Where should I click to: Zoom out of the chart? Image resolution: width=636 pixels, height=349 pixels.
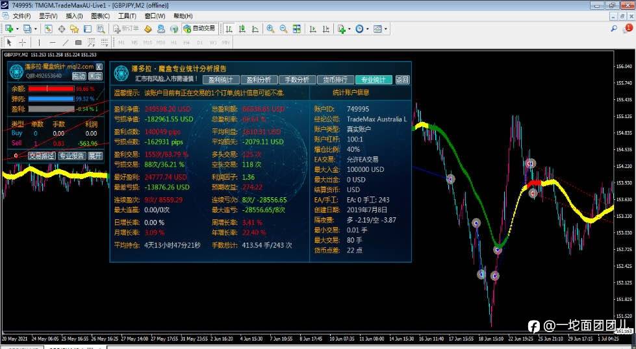point(283,29)
